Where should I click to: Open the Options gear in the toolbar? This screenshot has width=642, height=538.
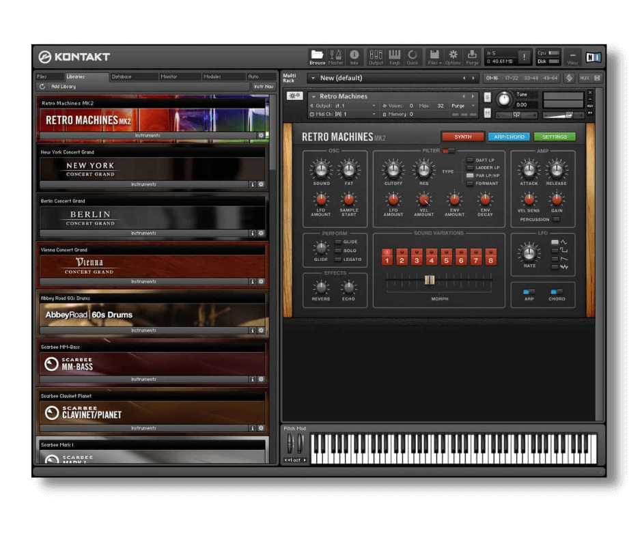453,57
